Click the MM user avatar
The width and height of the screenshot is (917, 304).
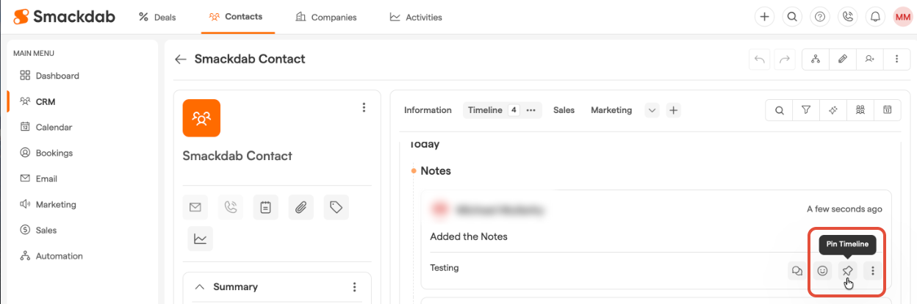(x=902, y=17)
